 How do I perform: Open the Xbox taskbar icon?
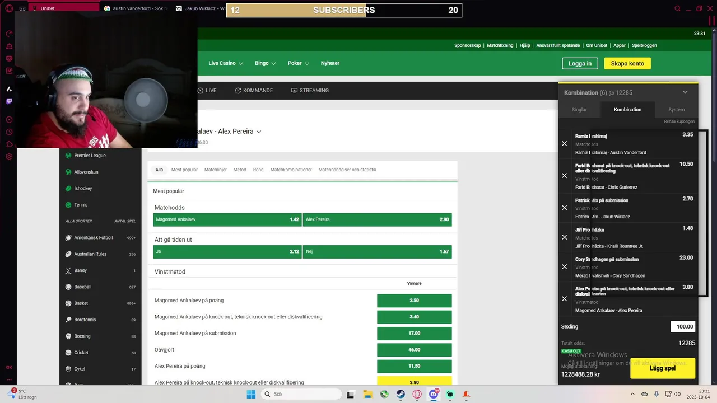pos(384,394)
